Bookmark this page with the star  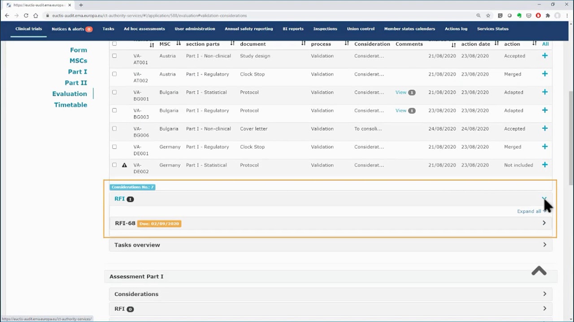click(488, 16)
